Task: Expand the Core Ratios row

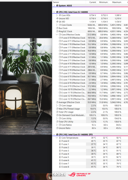Action: pos(57,125)
